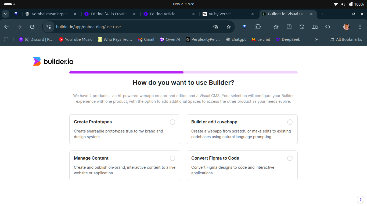Image resolution: width=367 pixels, height=206 pixels.
Task: Click the active Builder.io tab
Action: pyautogui.click(x=288, y=14)
